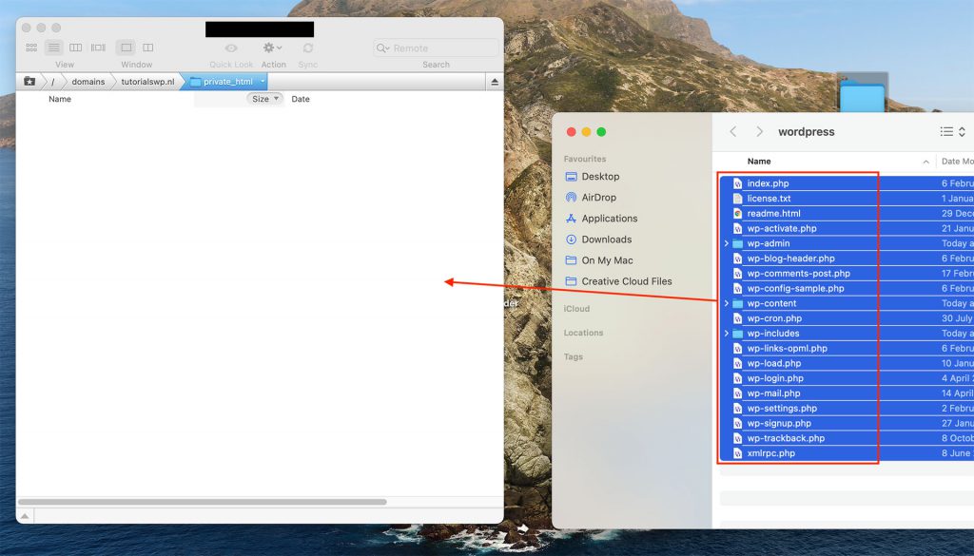Select single-pane window layout in Transmit
Viewport: 974px width, 556px height.
click(127, 48)
